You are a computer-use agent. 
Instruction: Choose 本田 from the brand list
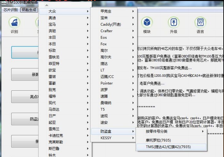pyautogui.click(x=65, y=44)
